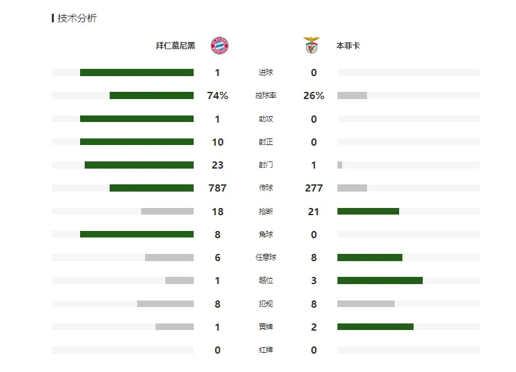
Task: Click Benfica's green 黄牌 yellow card bar
Action: click(x=376, y=327)
